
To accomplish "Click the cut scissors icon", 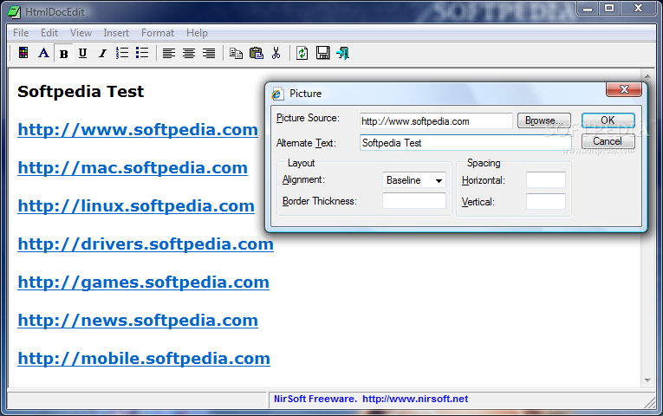I will pyautogui.click(x=276, y=53).
